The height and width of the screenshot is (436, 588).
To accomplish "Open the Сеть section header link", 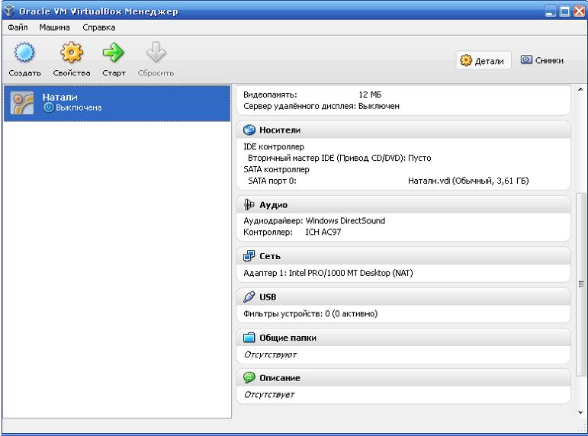I will click(270, 256).
